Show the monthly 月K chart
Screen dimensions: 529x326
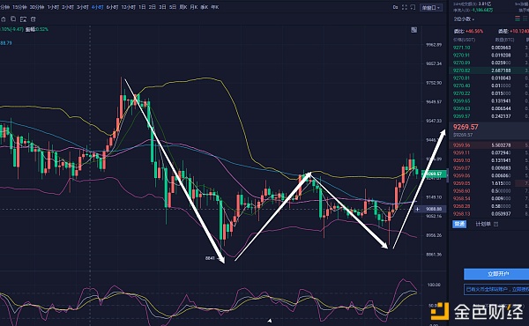click(x=194, y=7)
